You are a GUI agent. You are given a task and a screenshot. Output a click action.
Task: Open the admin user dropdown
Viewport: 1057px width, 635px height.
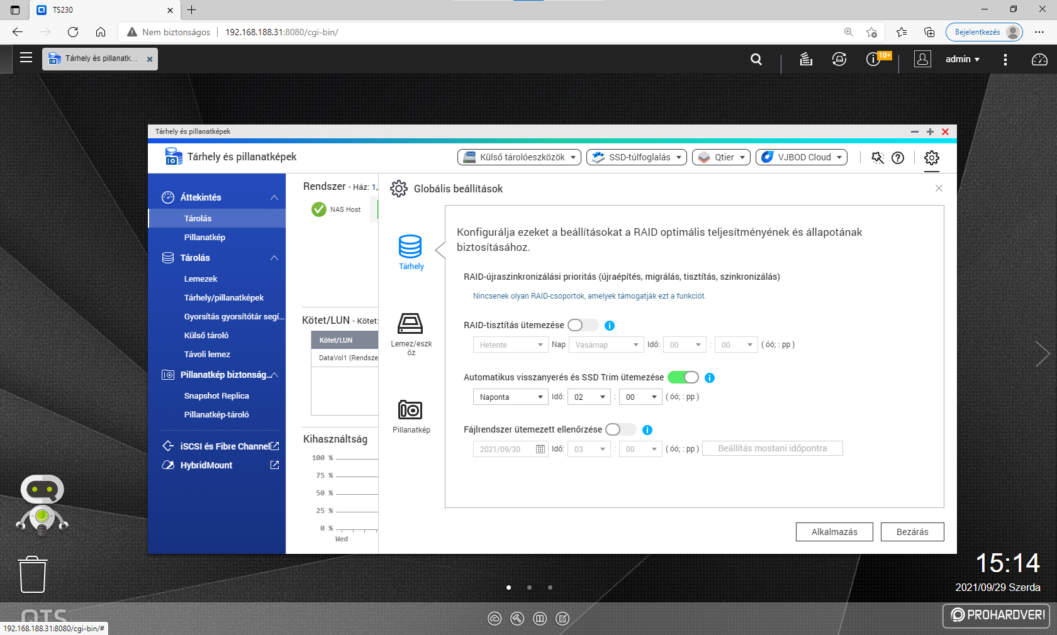click(962, 59)
